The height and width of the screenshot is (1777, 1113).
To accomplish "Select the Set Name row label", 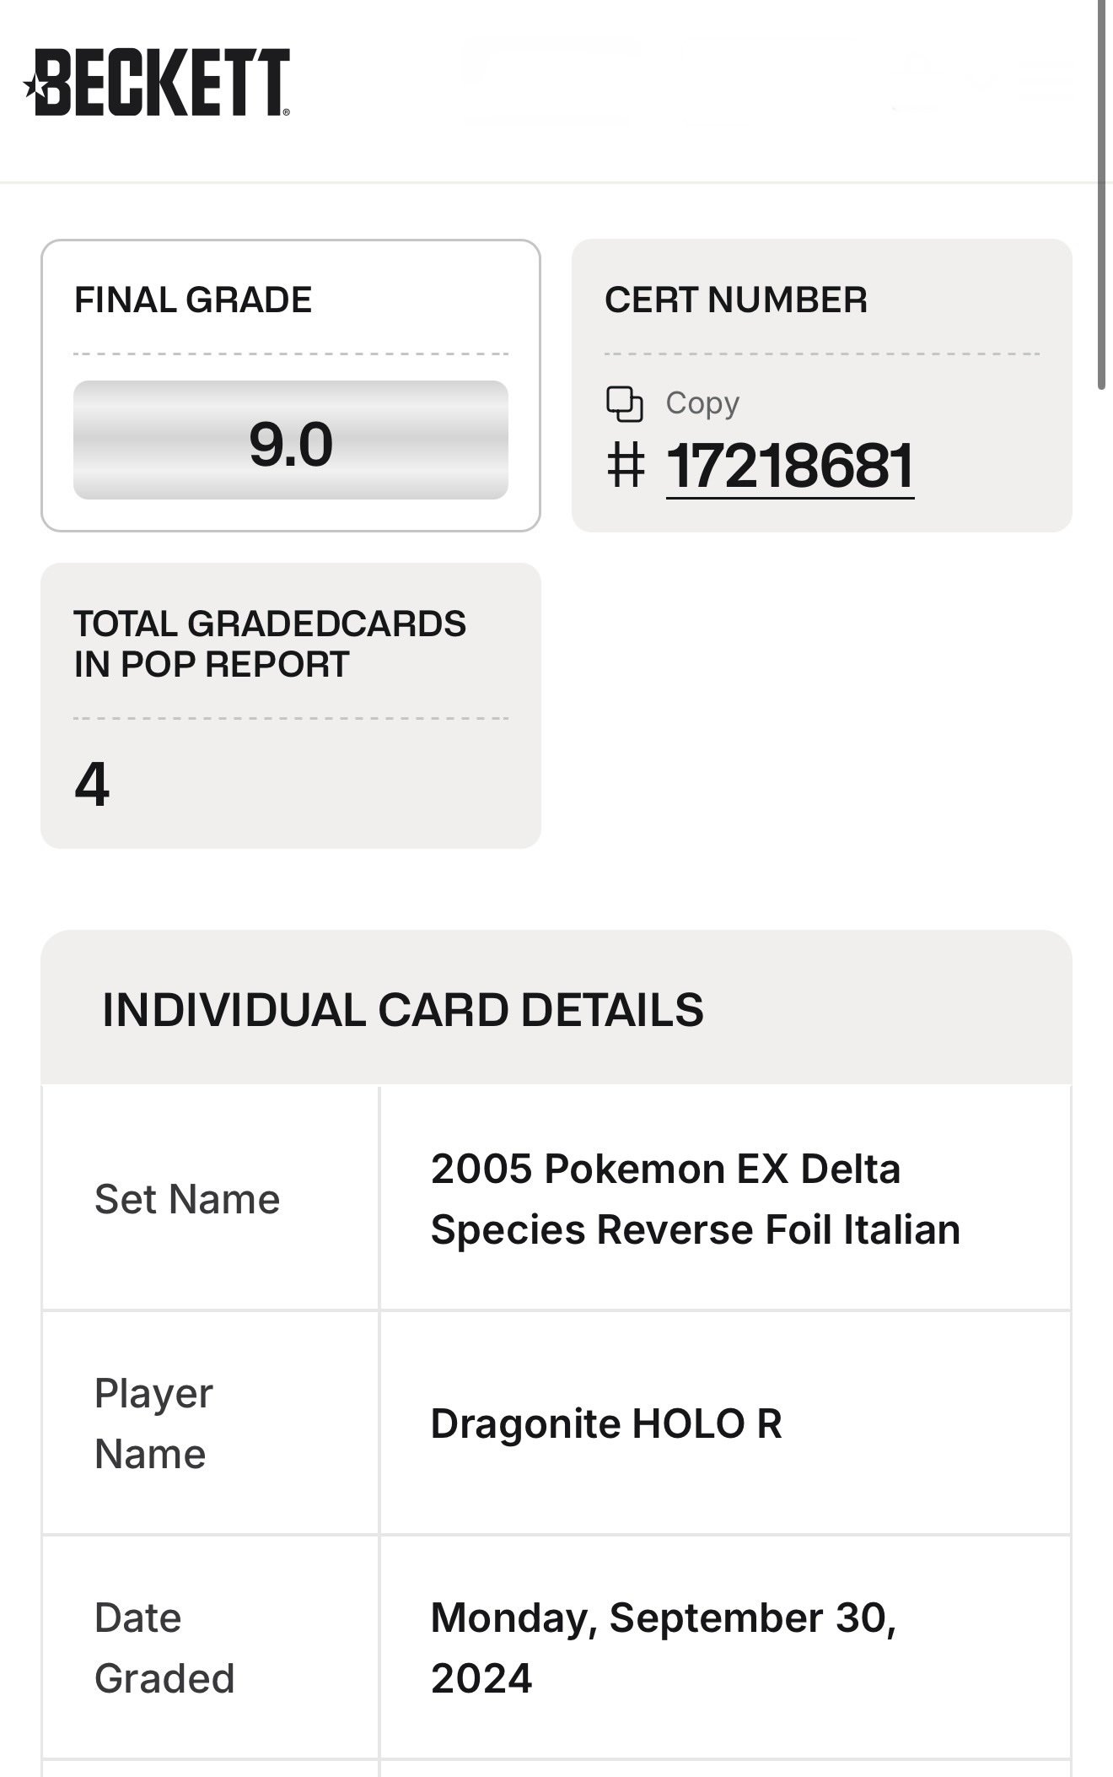I will click(187, 1199).
